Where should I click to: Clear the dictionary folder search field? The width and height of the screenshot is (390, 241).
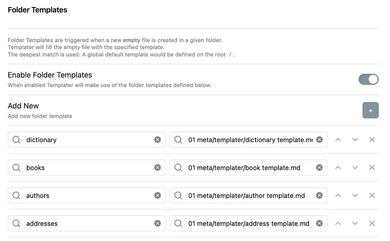click(158, 139)
